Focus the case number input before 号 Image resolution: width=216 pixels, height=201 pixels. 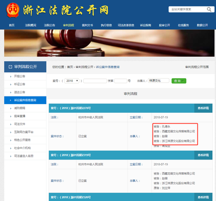120,81
